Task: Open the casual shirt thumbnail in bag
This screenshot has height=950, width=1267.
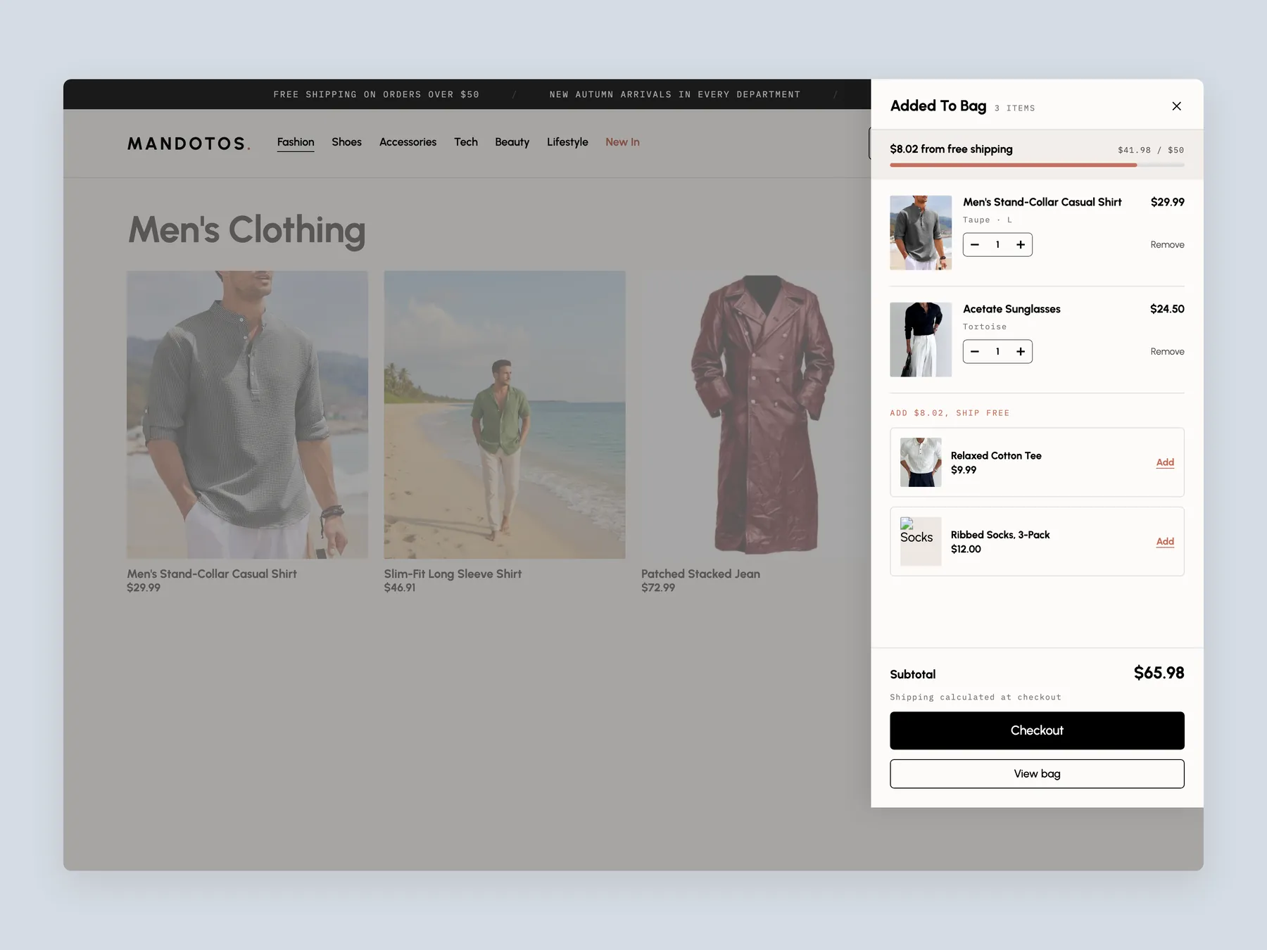Action: (x=921, y=233)
